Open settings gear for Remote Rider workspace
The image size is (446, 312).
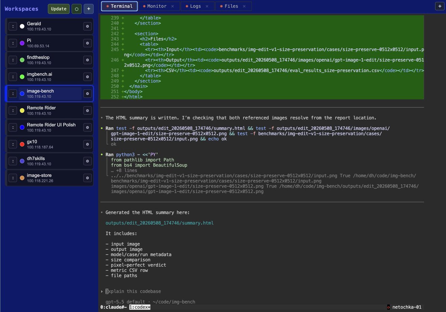[87, 110]
